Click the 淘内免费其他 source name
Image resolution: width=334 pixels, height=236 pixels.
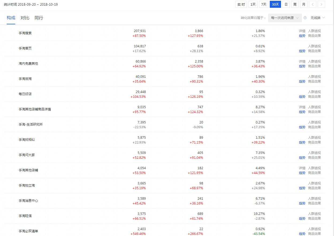28,64
